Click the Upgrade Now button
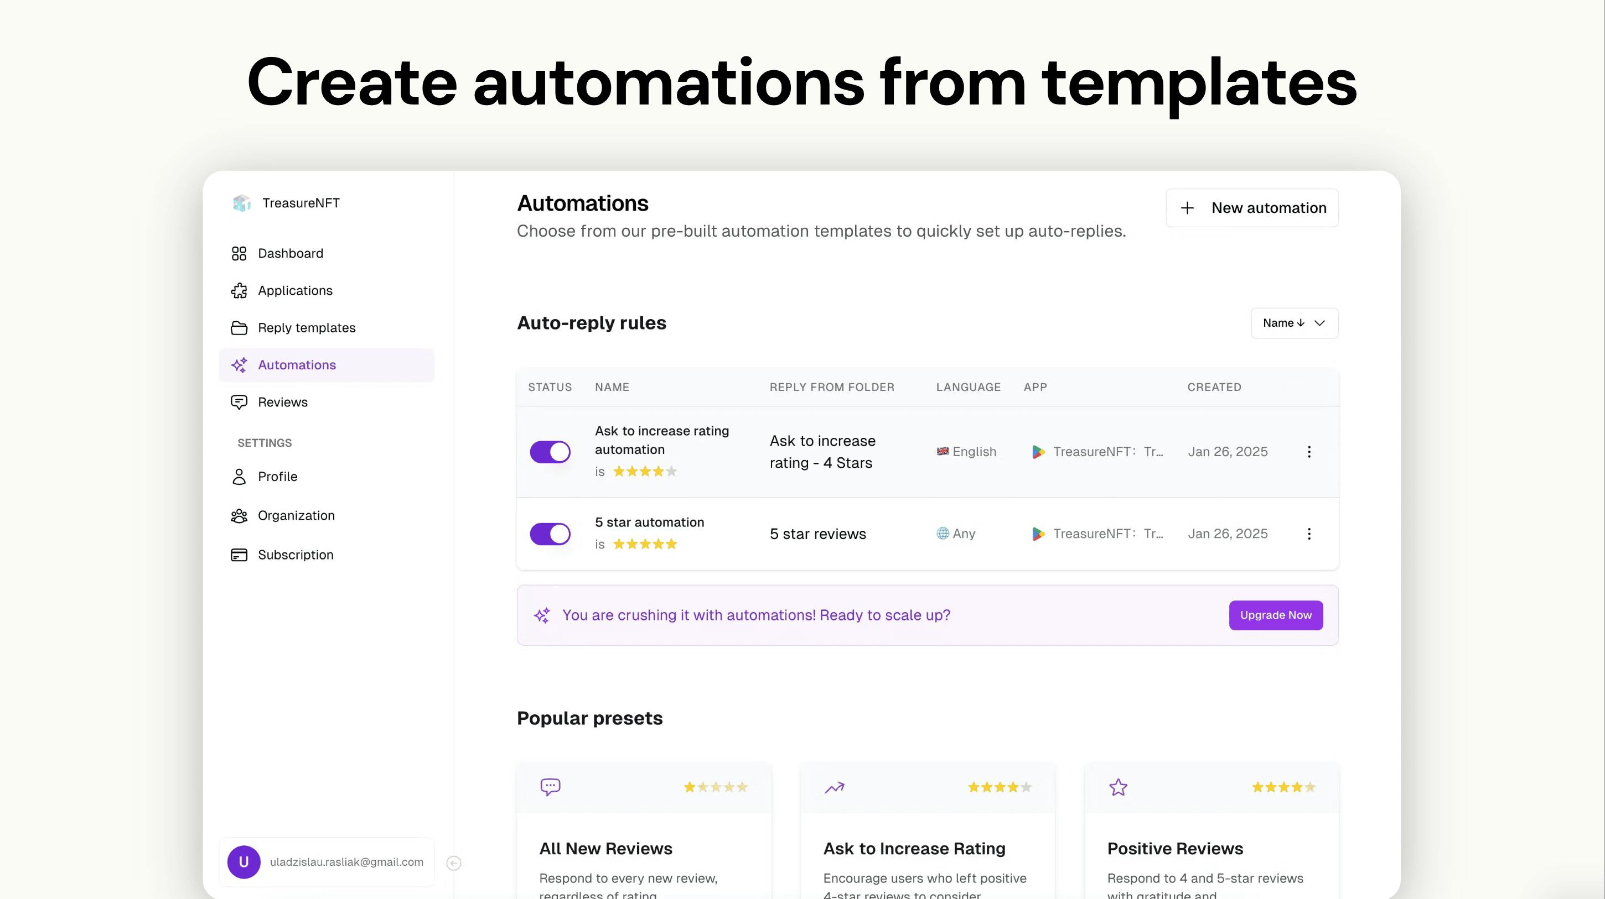 tap(1276, 615)
